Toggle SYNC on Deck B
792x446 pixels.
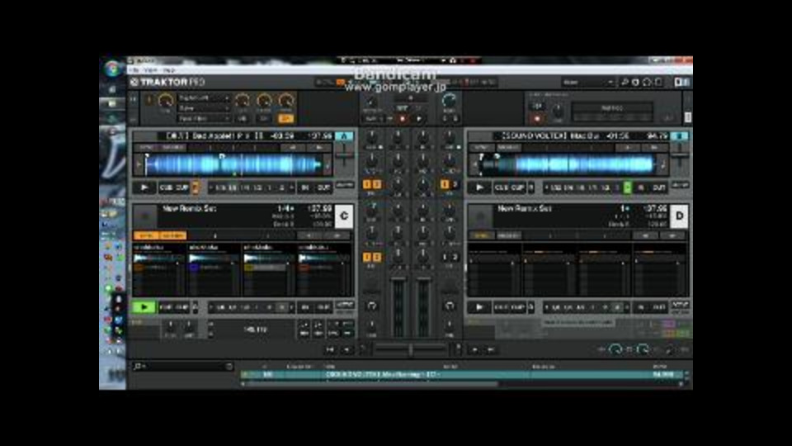coord(481,148)
